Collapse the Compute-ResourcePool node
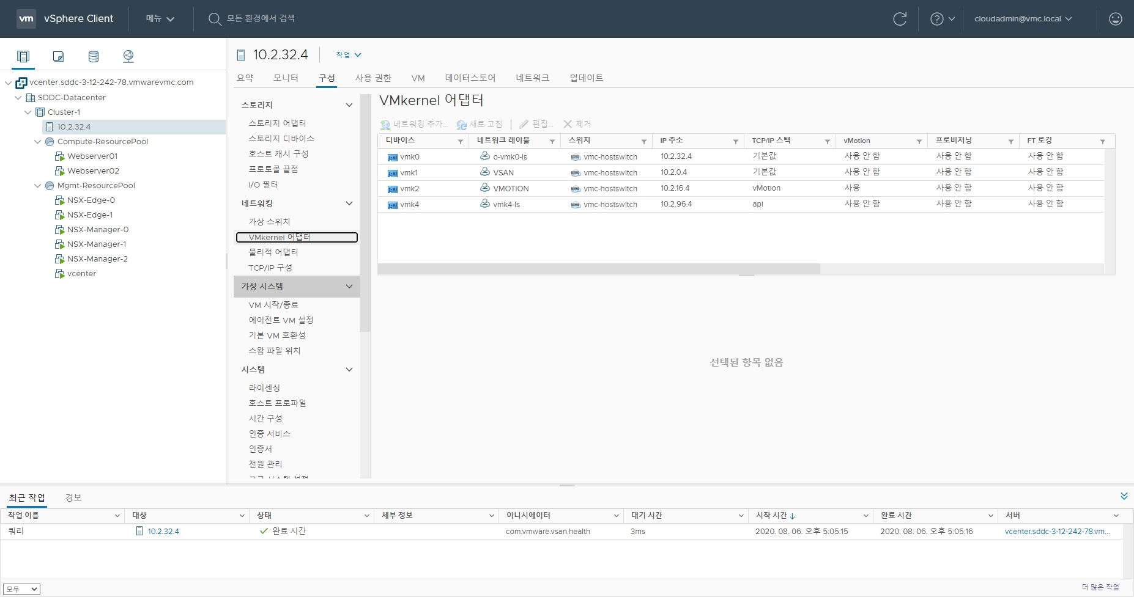1134x597 pixels. point(38,142)
